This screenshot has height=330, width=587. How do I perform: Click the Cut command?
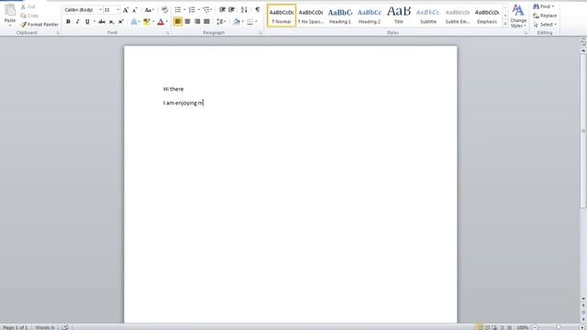click(28, 6)
